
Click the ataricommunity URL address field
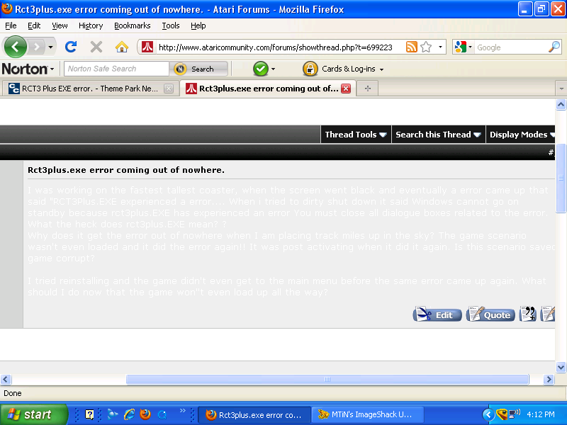(275, 47)
